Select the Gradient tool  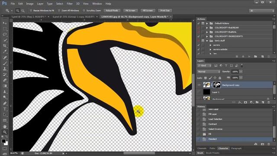pyautogui.click(x=5, y=86)
